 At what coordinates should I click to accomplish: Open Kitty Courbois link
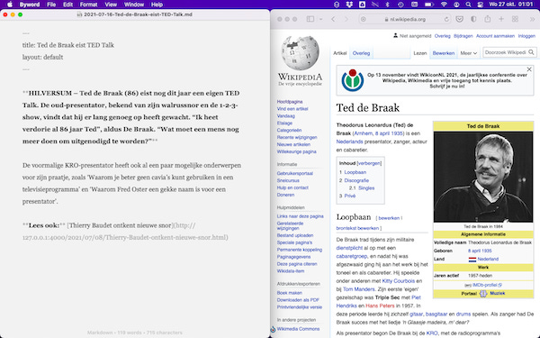pos(399,281)
